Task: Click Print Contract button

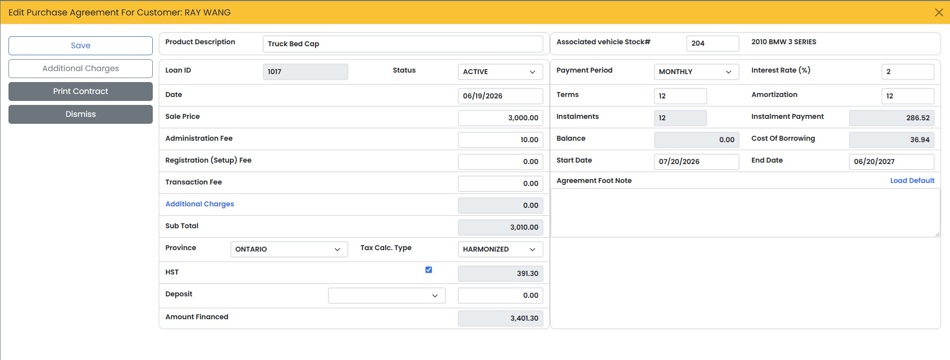Action: pyautogui.click(x=81, y=91)
